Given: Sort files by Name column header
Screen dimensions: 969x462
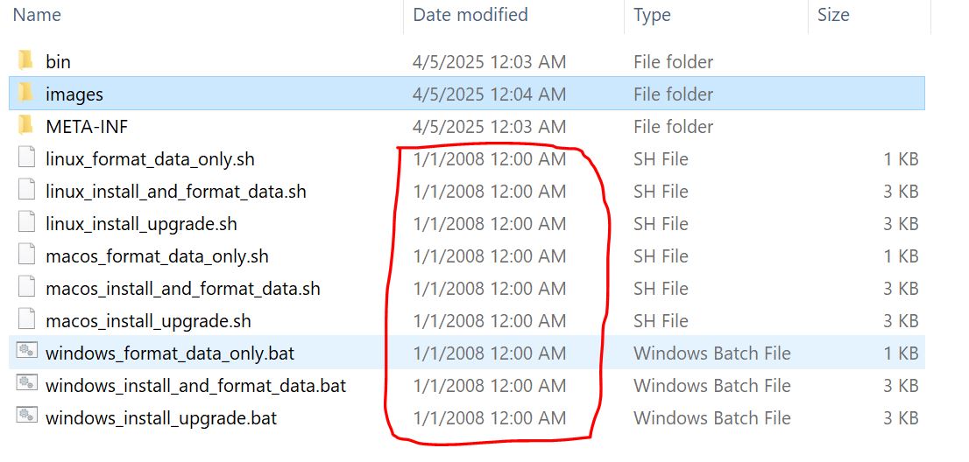Looking at the screenshot, I should [x=37, y=15].
